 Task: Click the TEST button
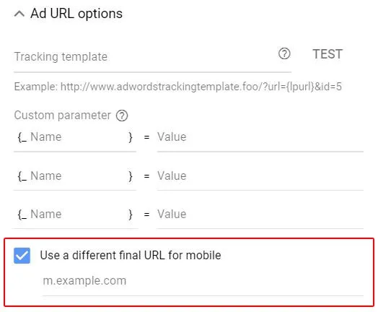pos(328,54)
